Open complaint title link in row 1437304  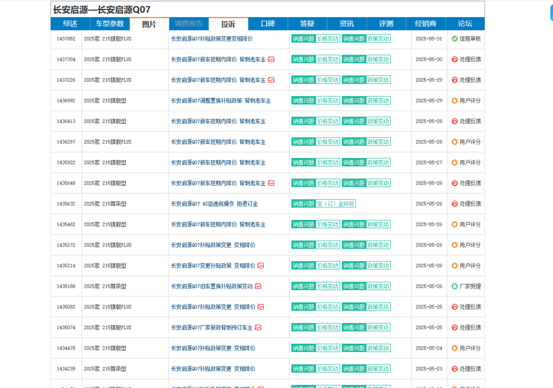[218, 59]
